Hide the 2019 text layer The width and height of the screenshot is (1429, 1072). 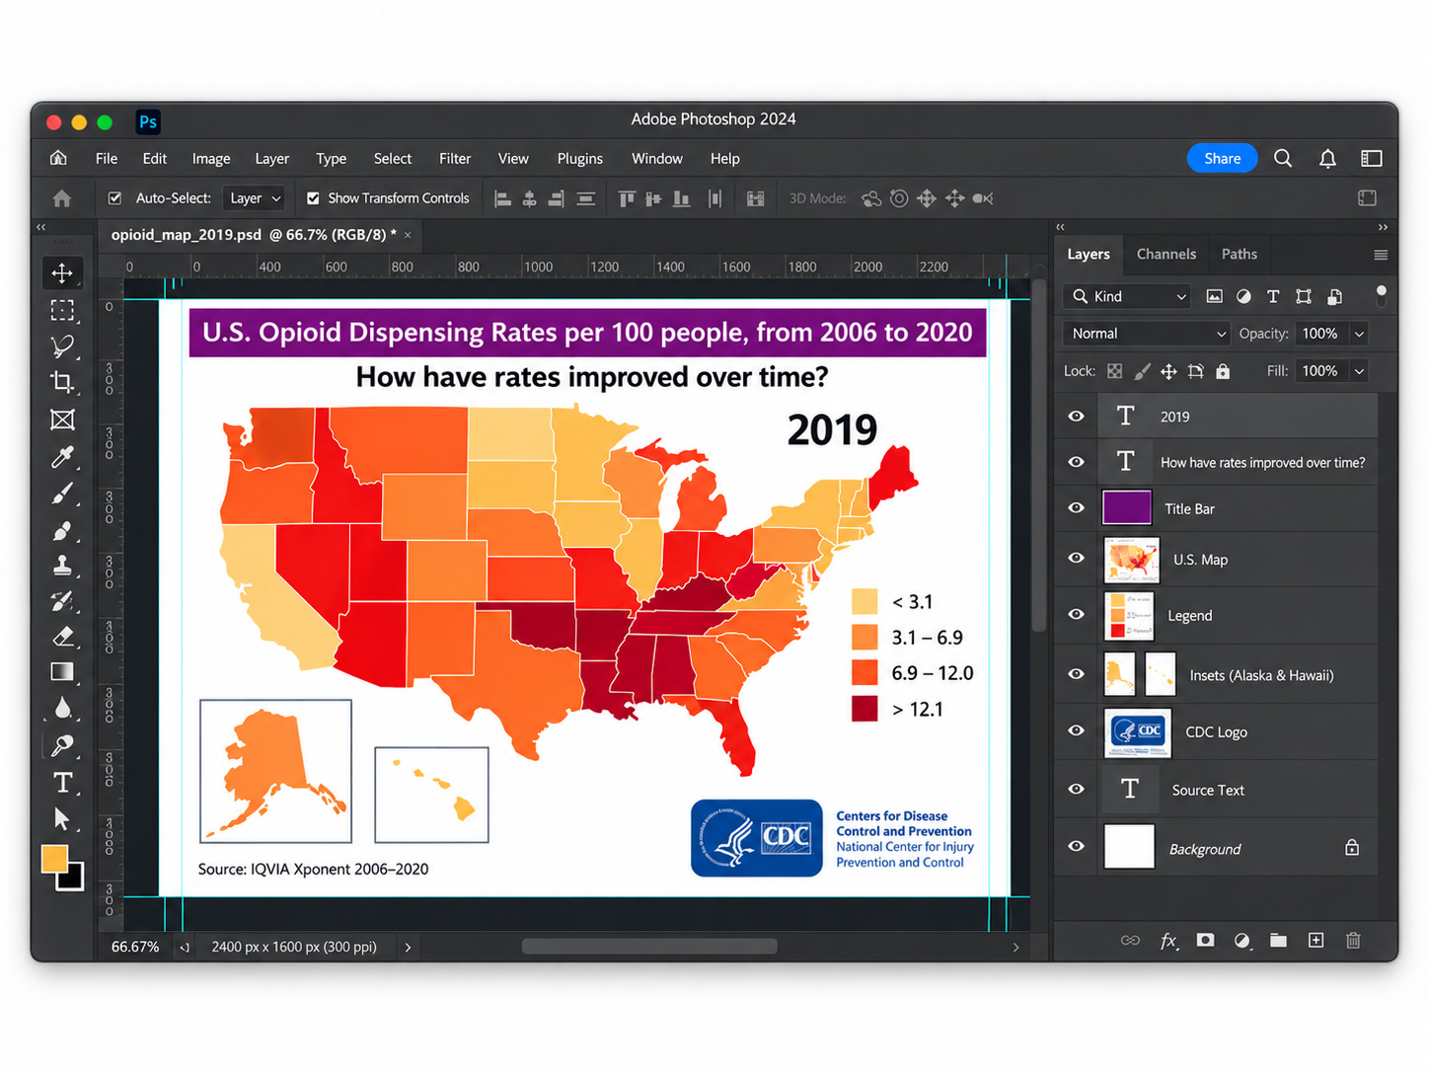pos(1077,417)
